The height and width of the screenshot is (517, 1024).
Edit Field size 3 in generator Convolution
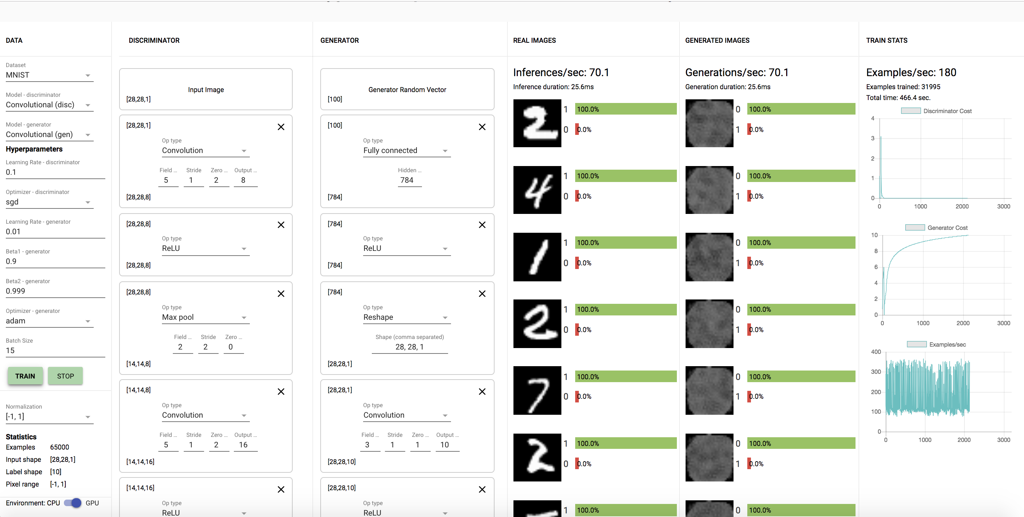pyautogui.click(x=370, y=445)
